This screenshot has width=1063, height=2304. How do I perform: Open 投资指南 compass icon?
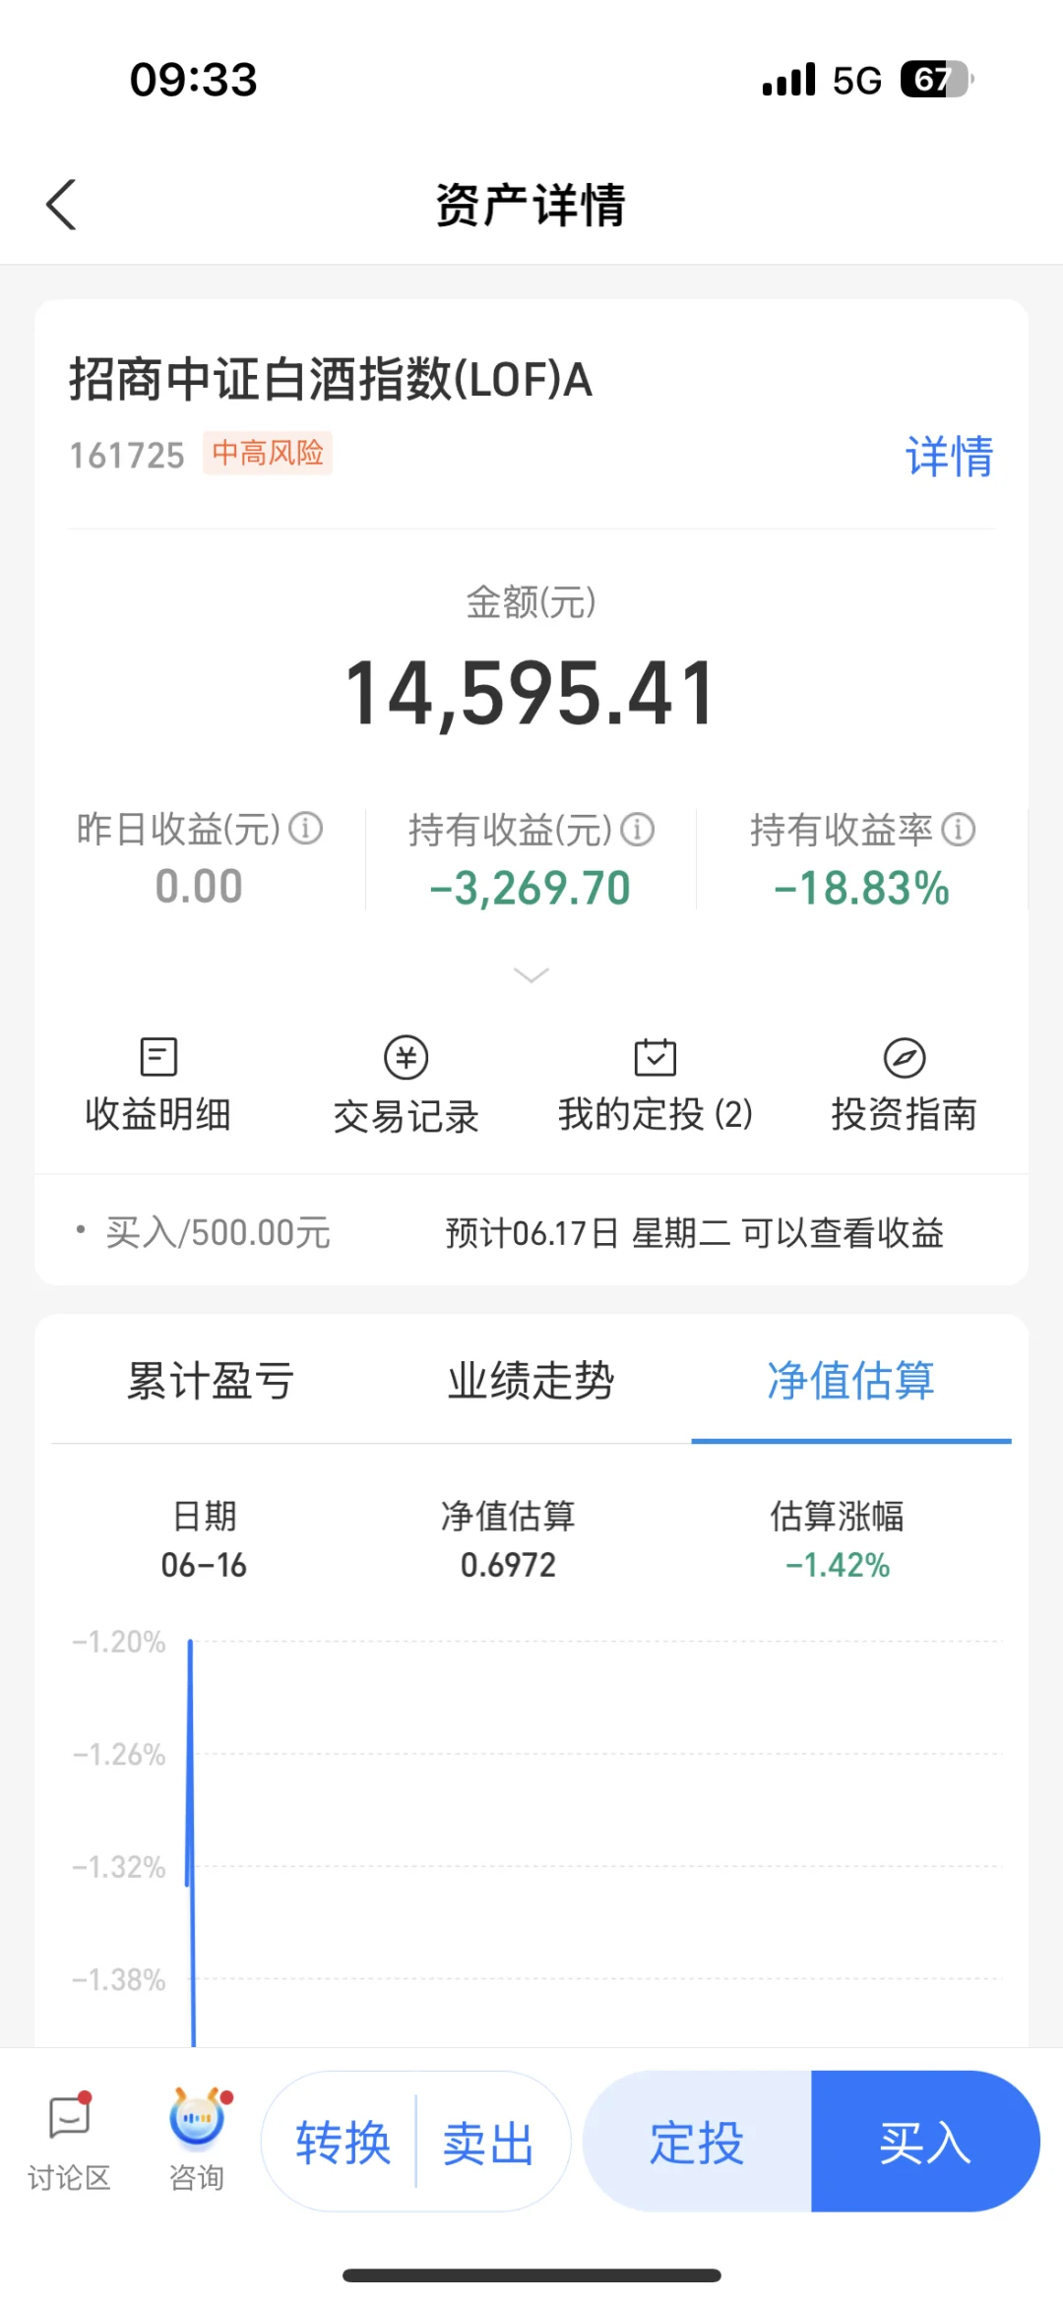[905, 1058]
